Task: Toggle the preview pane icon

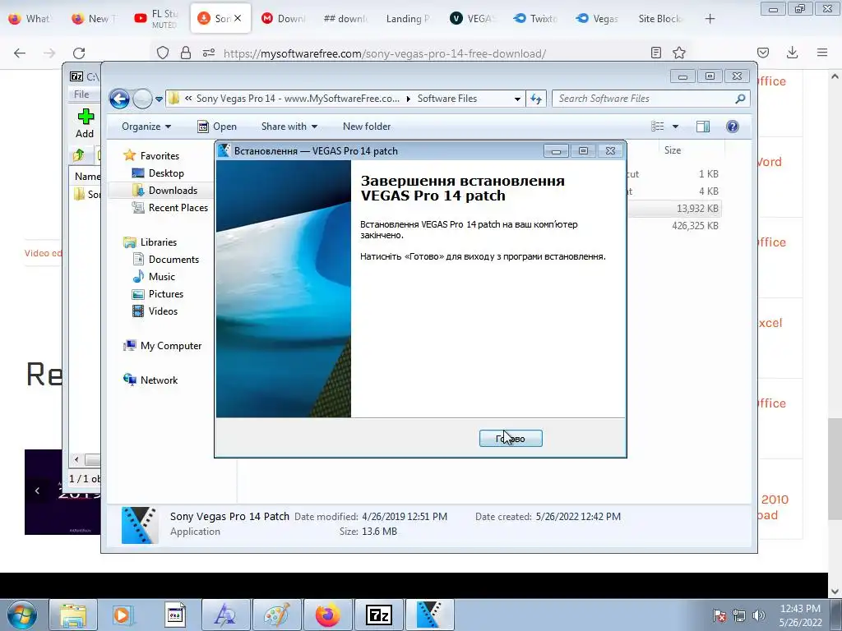Action: tap(703, 127)
